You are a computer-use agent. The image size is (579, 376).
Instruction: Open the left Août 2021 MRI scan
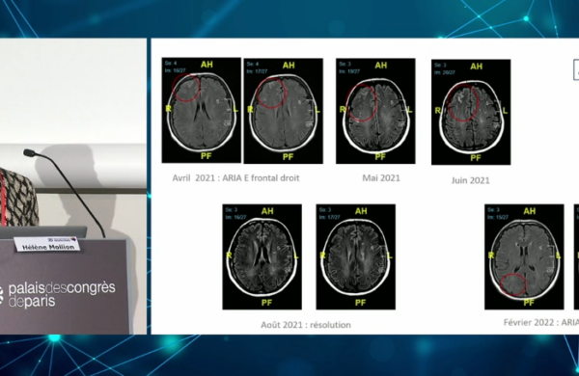click(x=262, y=256)
